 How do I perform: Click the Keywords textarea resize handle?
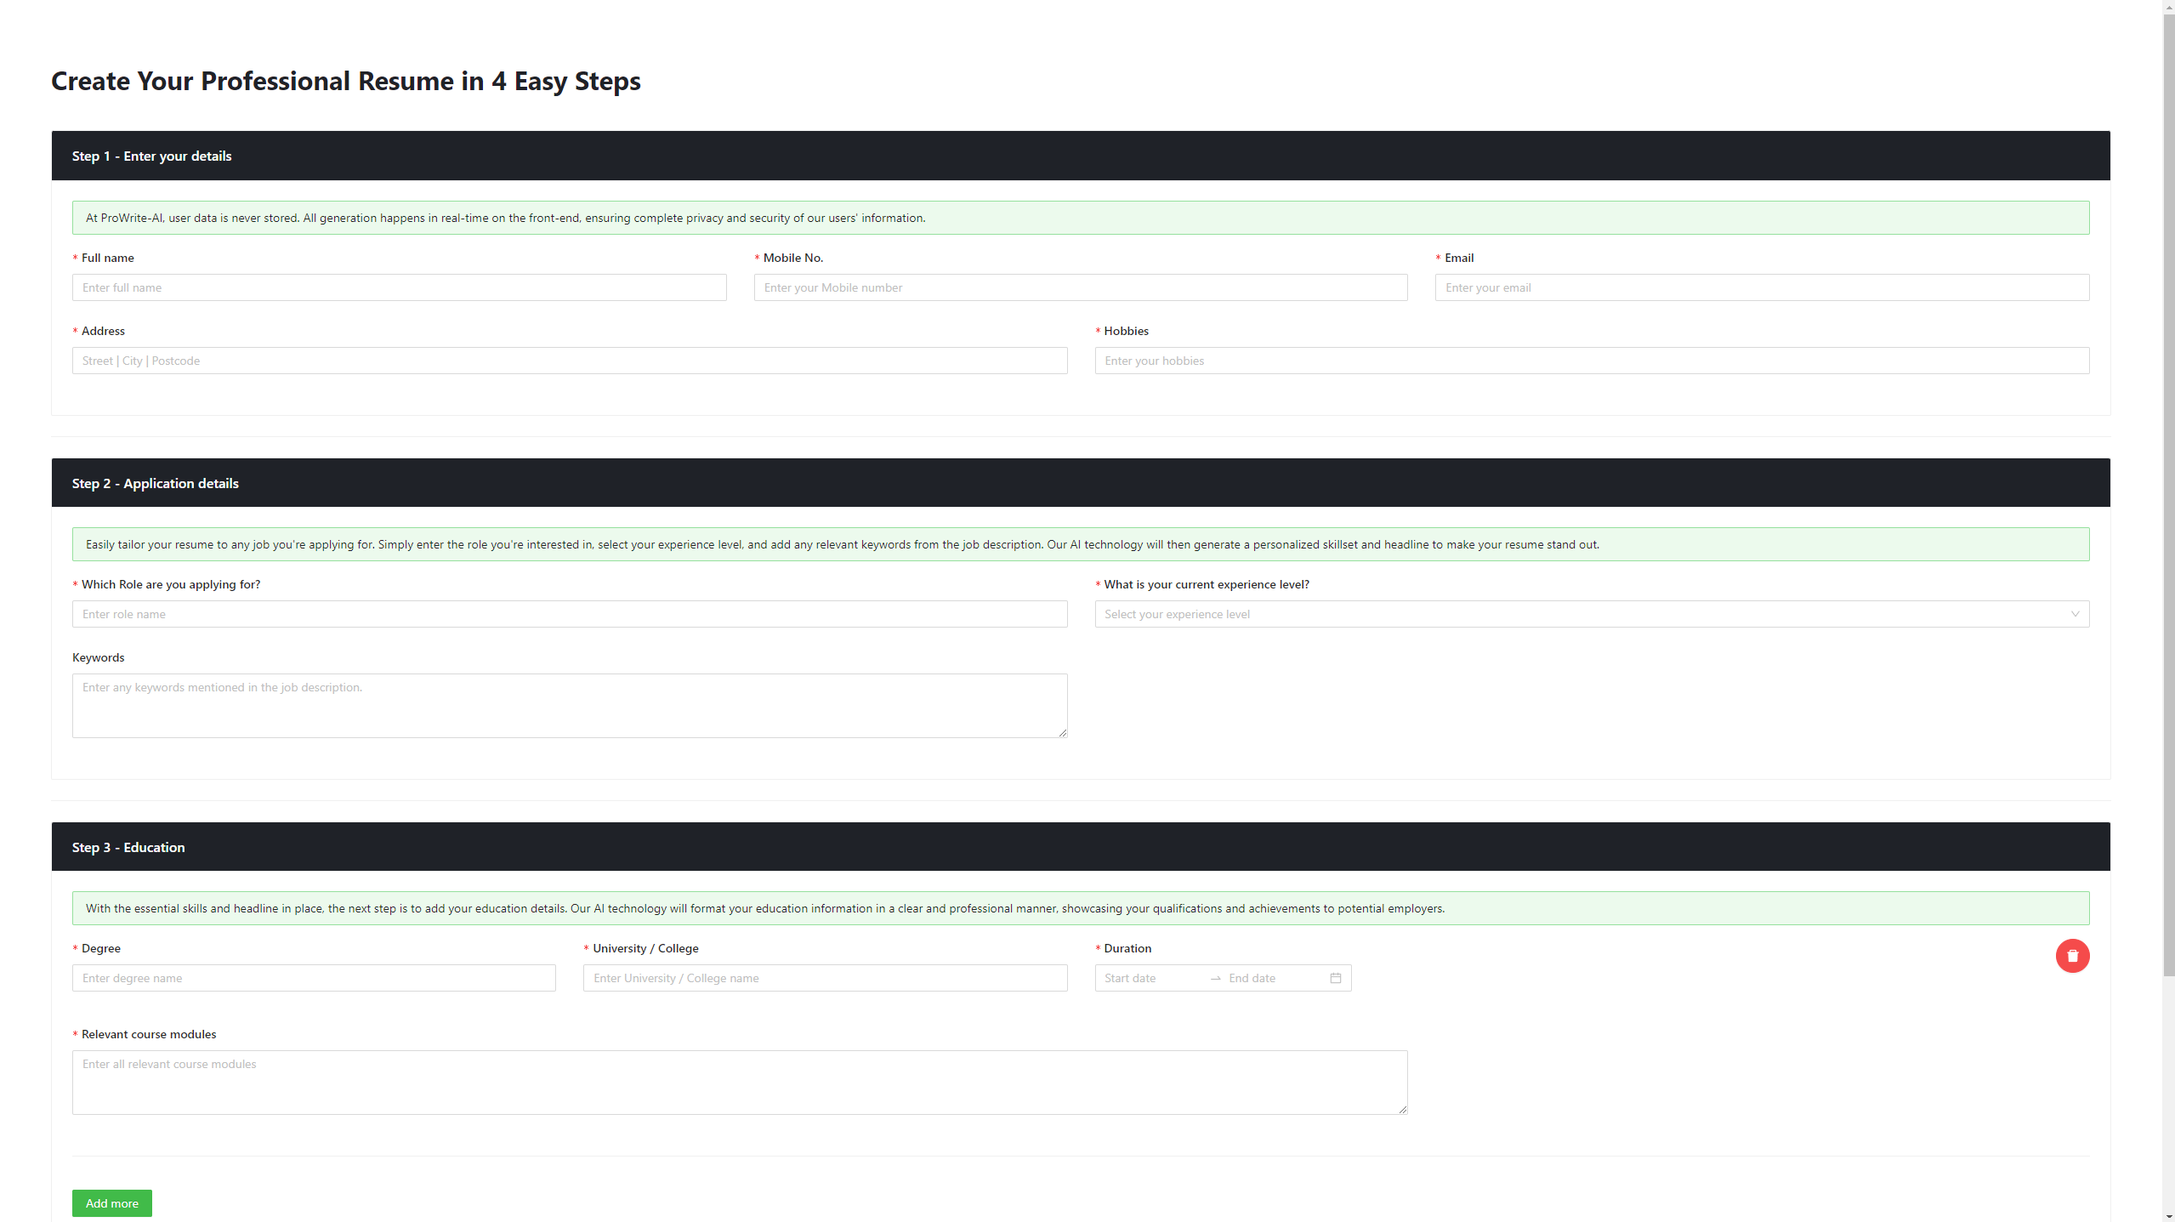[x=1062, y=732]
